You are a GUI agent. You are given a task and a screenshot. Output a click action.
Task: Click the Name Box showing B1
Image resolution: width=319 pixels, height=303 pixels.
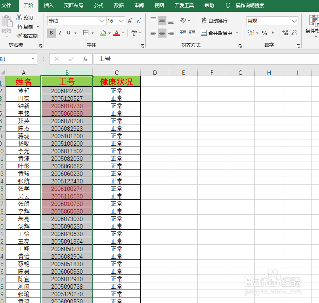pos(18,59)
